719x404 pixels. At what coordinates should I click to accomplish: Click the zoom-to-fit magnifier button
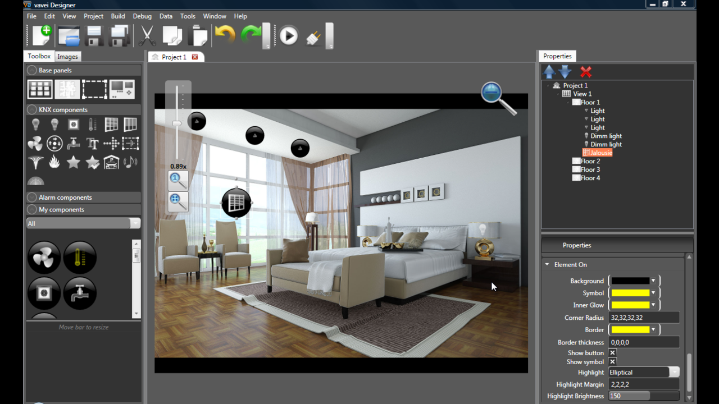coord(178,201)
